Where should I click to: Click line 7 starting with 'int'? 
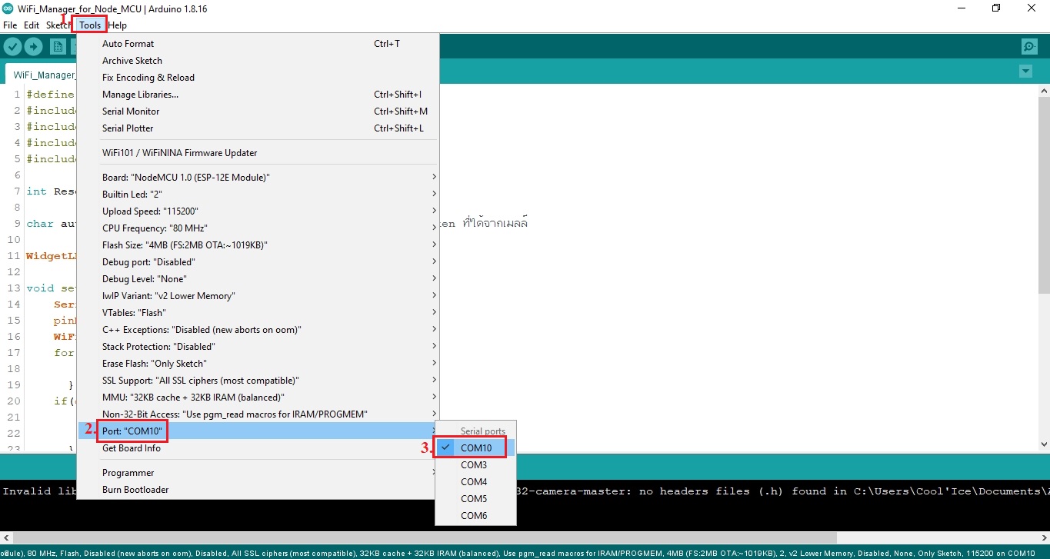pyautogui.click(x=51, y=191)
